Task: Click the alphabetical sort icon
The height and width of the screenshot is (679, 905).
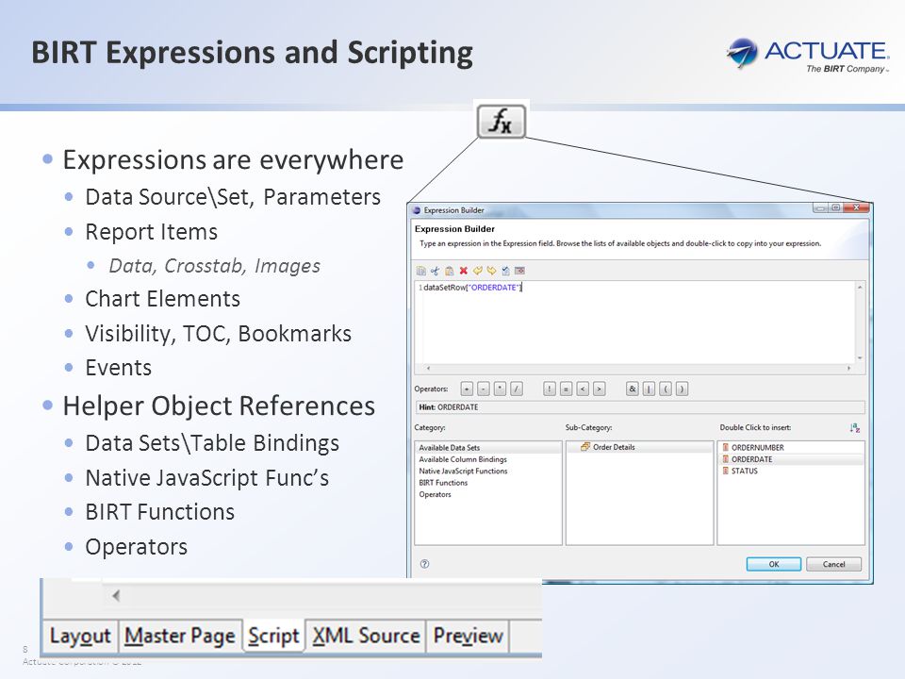Action: point(855,428)
